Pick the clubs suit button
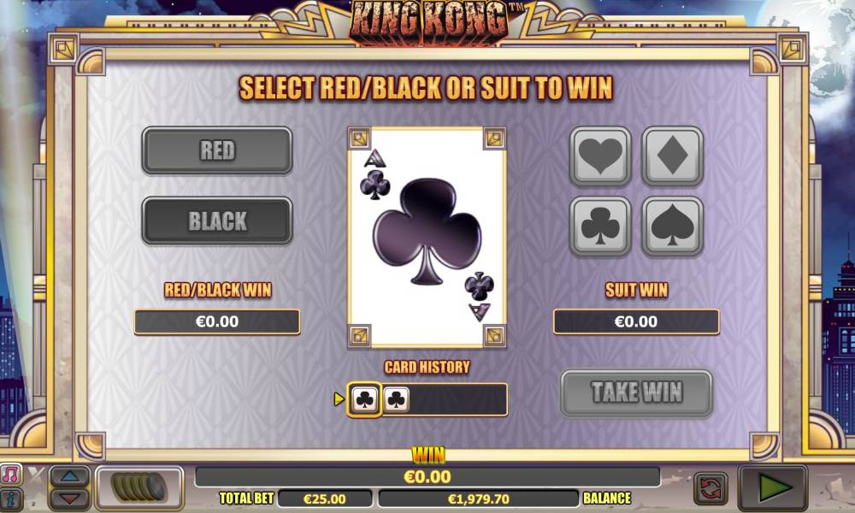This screenshot has width=855, height=513. tap(600, 226)
